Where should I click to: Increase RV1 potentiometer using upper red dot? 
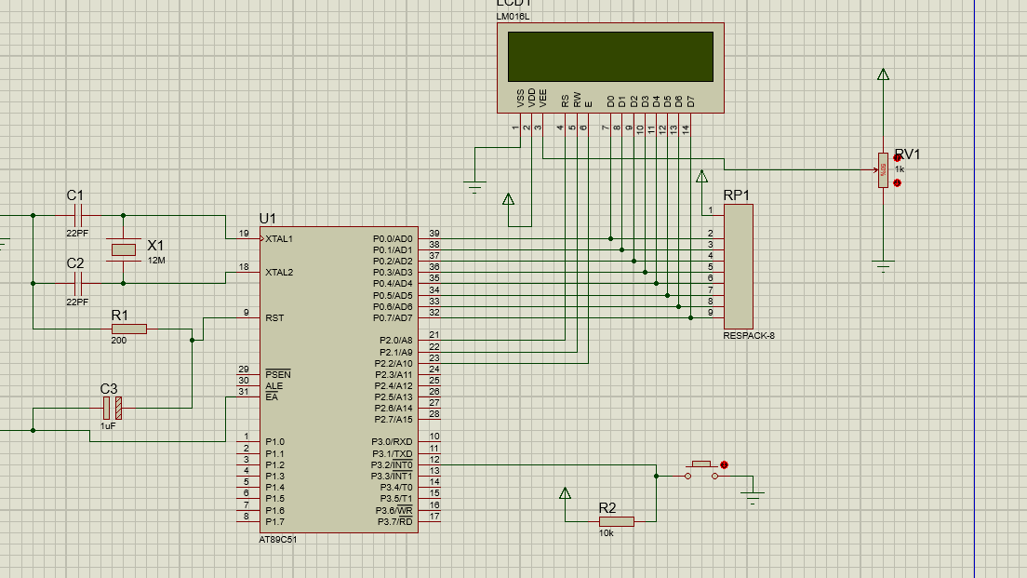pos(897,158)
